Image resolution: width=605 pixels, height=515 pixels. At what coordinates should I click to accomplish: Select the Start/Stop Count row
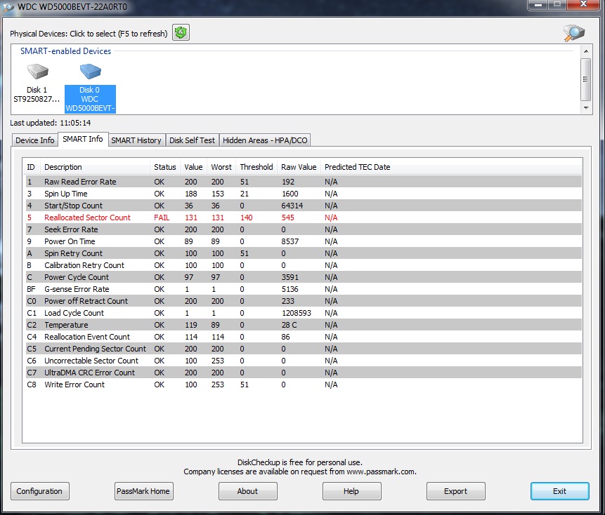304,206
